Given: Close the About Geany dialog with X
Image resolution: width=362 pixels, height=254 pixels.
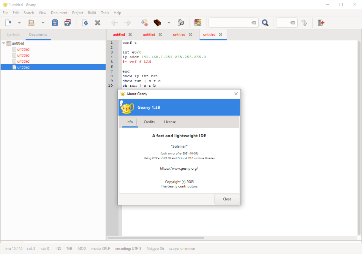Looking at the screenshot, I should coord(236,94).
